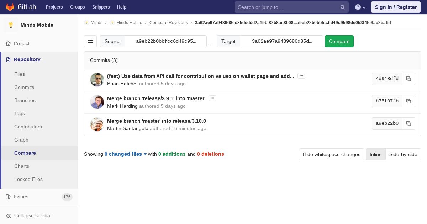Image resolution: width=427 pixels, height=224 pixels.
Task: Expand the 0 changed files dropdown
Action: 125,154
